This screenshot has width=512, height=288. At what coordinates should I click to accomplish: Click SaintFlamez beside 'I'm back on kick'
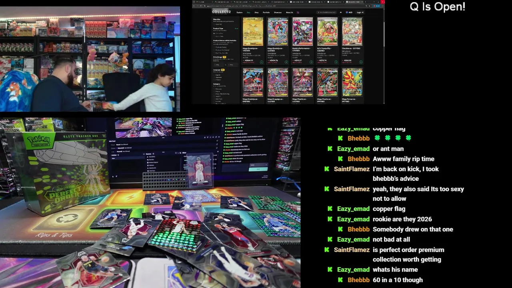coord(352,169)
